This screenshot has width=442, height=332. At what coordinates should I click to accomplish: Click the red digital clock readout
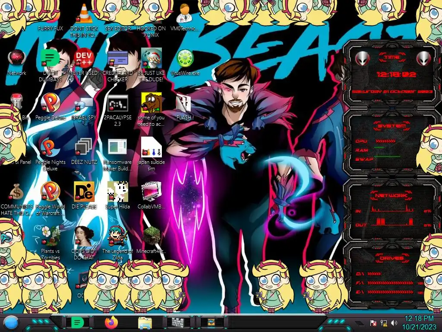click(396, 74)
